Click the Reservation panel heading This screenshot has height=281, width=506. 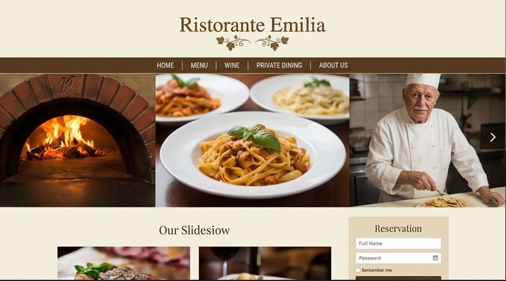click(398, 229)
